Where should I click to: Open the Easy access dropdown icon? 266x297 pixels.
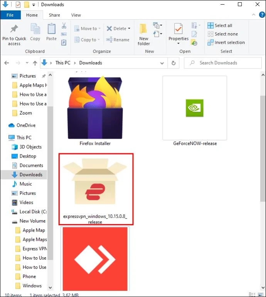(x=158, y=34)
